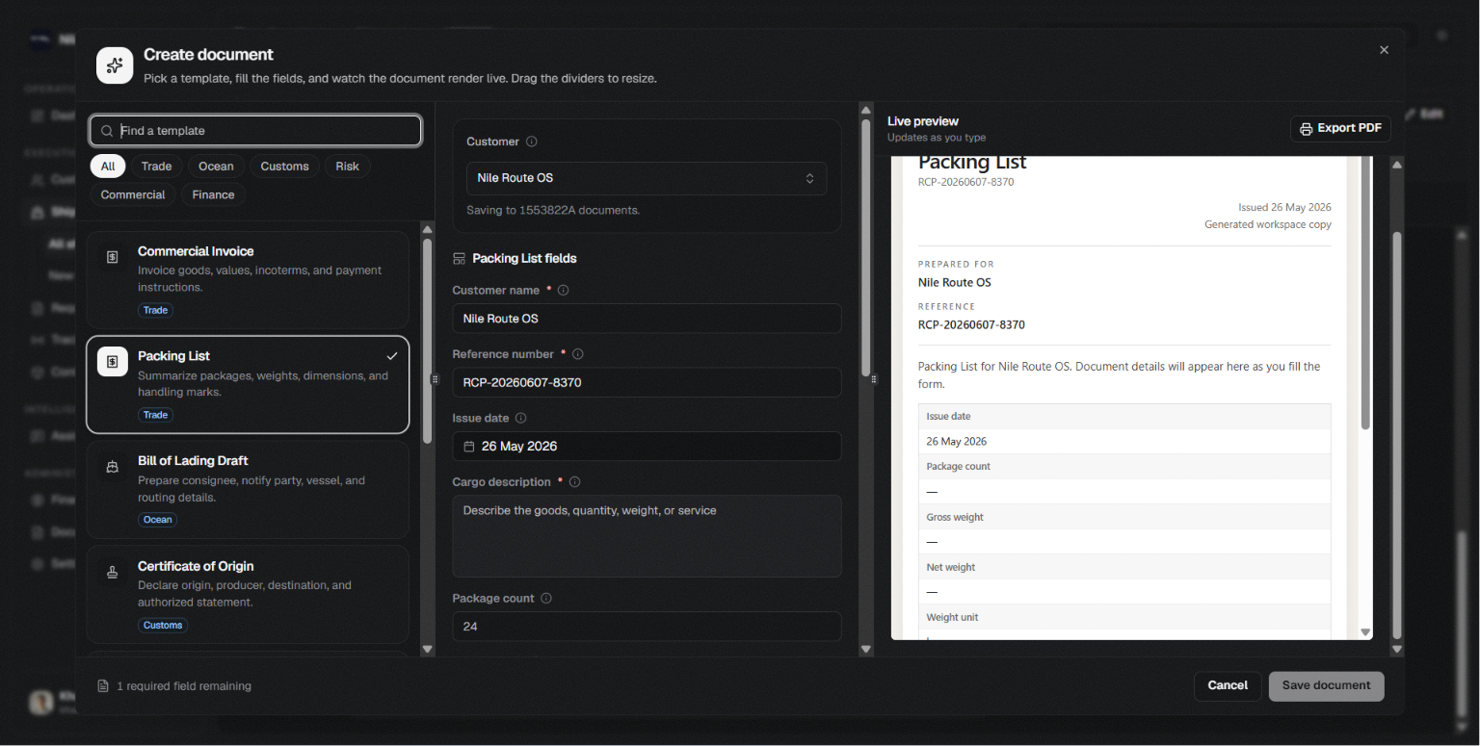Viewport: 1480px width, 746px height.
Task: Click the Package count info icon
Action: 546,598
